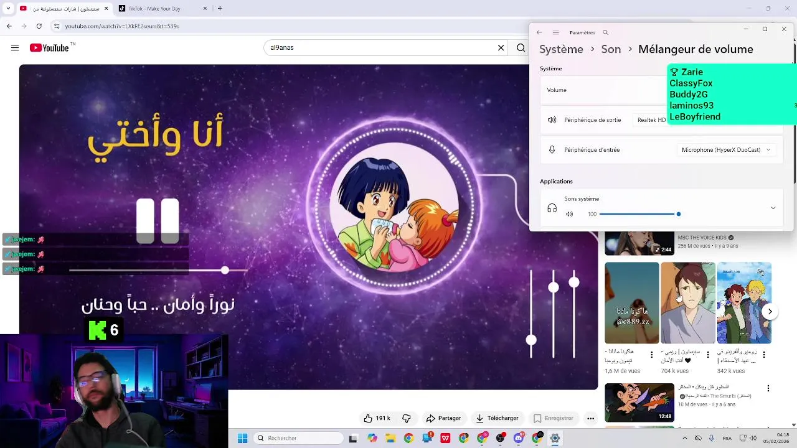Navigate to Système breadcrumb
Screen dimensions: 797x448
(x=561, y=49)
